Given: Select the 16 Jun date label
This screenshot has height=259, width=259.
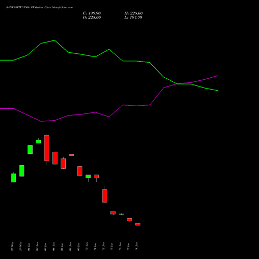Looking at the screenshot, I should click(120, 247).
